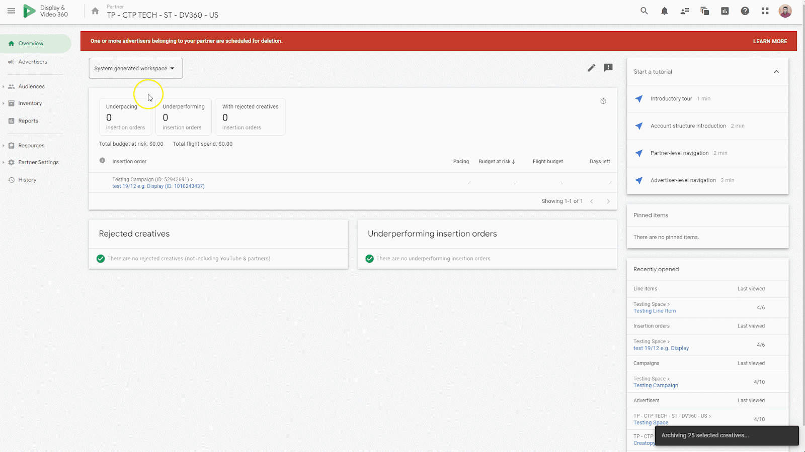Image resolution: width=805 pixels, height=452 pixels.
Task: Open notifications via the bell icon
Action: (664, 11)
